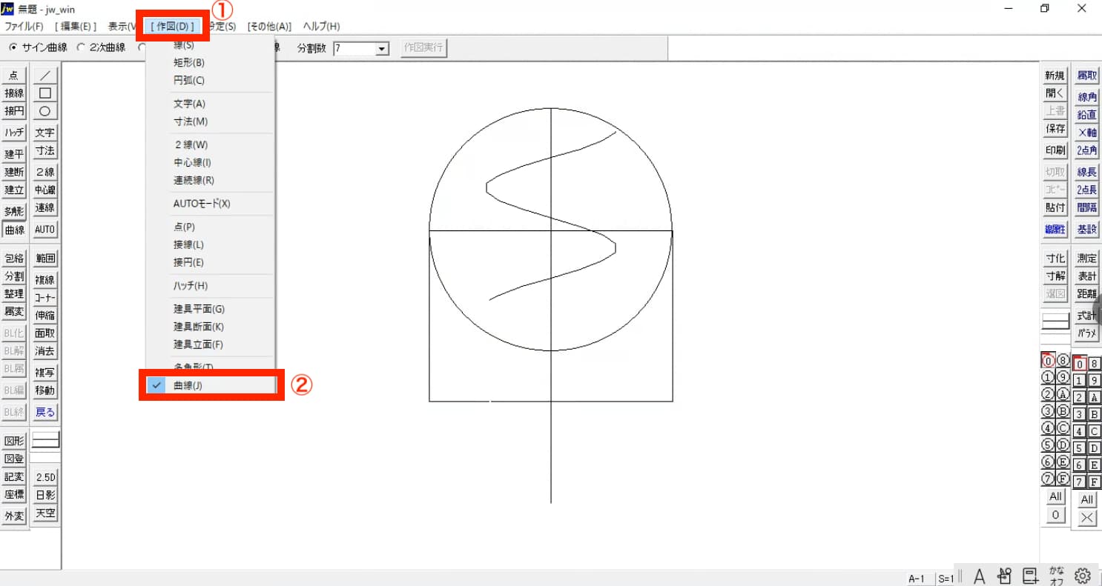Toggle layer group F square button
The height and width of the screenshot is (586, 1102).
coord(1095,482)
